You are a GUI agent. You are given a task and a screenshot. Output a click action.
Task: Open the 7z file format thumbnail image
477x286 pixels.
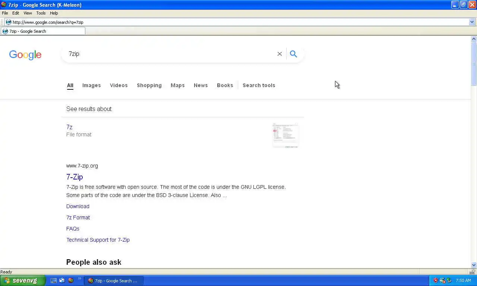(285, 136)
